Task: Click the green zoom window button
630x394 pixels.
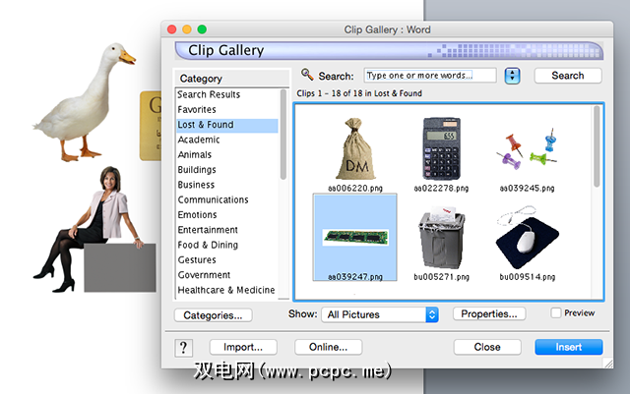Action: [202, 29]
